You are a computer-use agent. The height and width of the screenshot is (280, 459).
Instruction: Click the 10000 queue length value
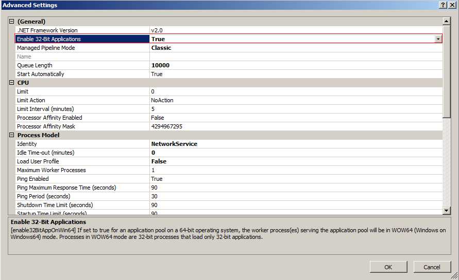pyautogui.click(x=160, y=65)
